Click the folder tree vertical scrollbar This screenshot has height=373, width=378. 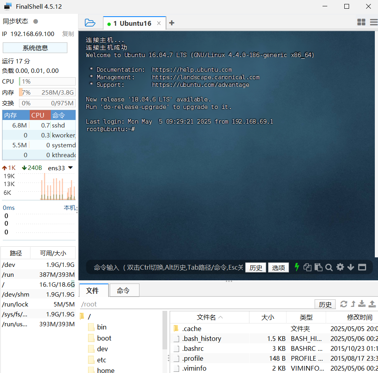[x=165, y=330]
